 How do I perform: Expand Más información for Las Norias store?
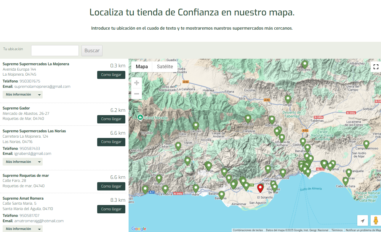click(23, 162)
